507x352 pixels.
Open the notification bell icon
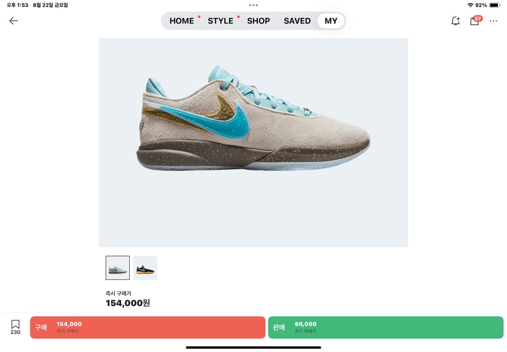pyautogui.click(x=456, y=21)
